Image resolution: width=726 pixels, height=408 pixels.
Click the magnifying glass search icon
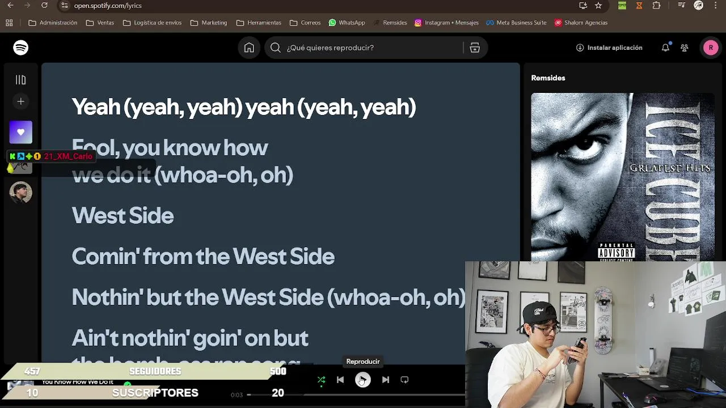pyautogui.click(x=276, y=48)
